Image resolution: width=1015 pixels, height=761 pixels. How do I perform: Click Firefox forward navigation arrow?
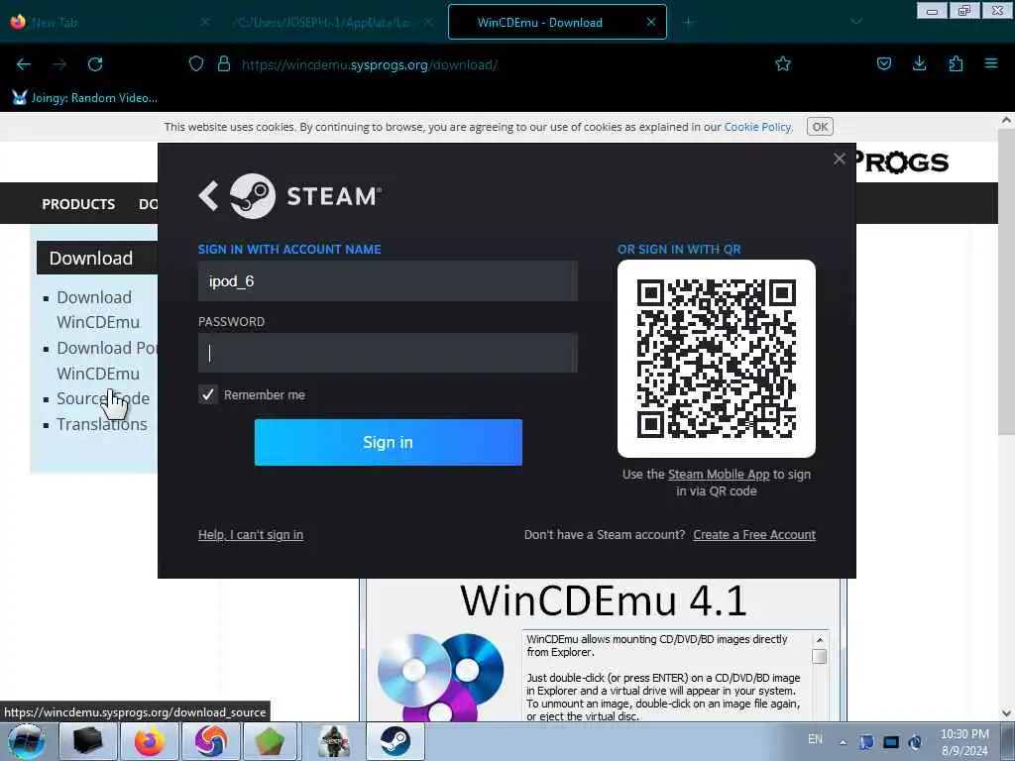59,64
